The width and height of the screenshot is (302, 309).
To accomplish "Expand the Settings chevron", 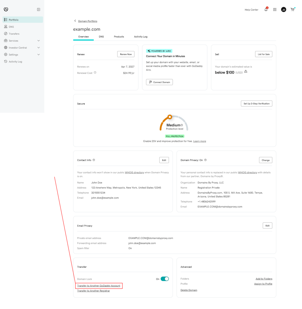I will coord(39,55).
